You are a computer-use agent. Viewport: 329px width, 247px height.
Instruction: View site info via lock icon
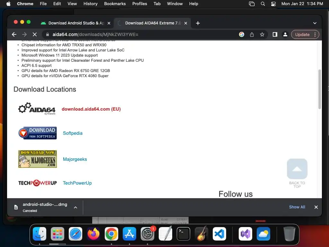coord(48,34)
